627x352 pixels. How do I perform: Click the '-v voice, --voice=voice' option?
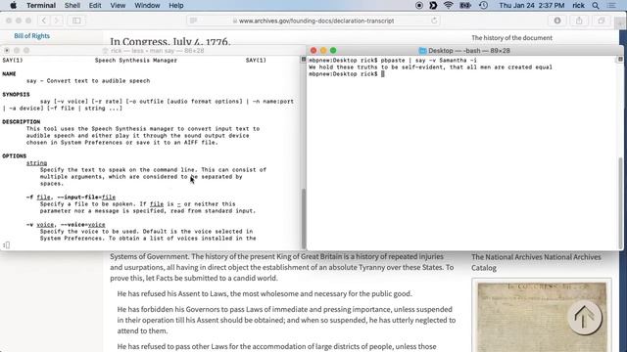66,225
